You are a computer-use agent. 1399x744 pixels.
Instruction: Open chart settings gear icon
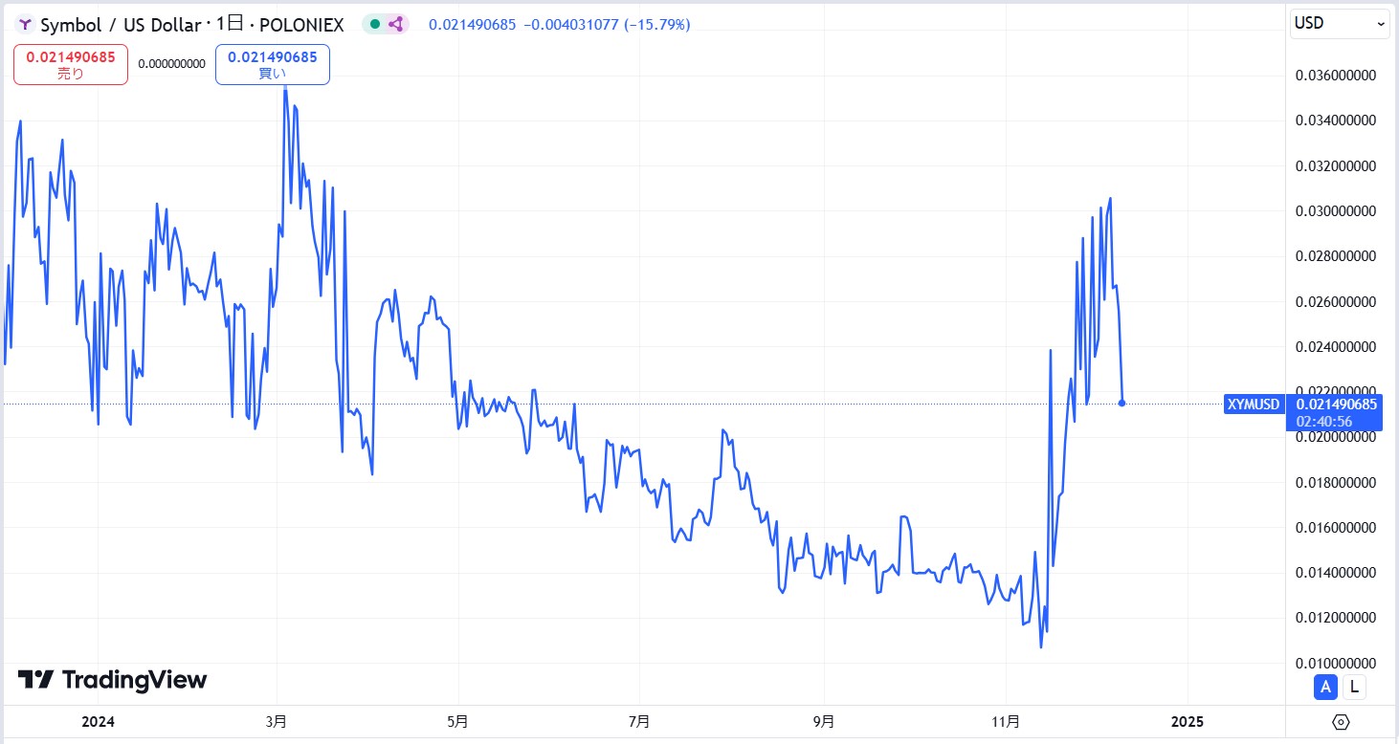1341,721
